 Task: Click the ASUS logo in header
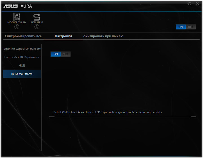[11, 6]
